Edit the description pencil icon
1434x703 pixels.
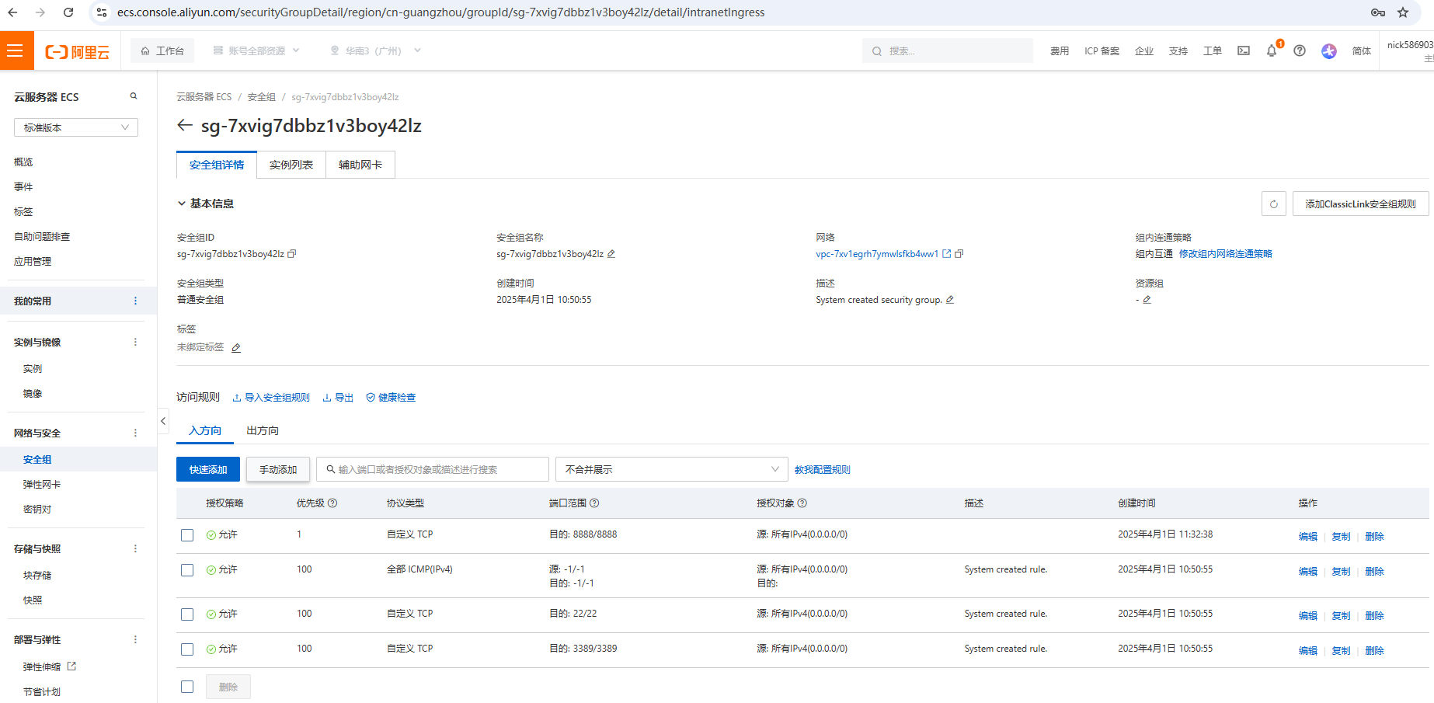pos(950,300)
